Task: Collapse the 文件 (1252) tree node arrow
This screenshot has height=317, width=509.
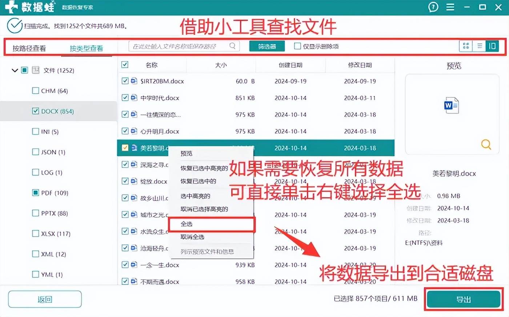Action: coord(15,70)
